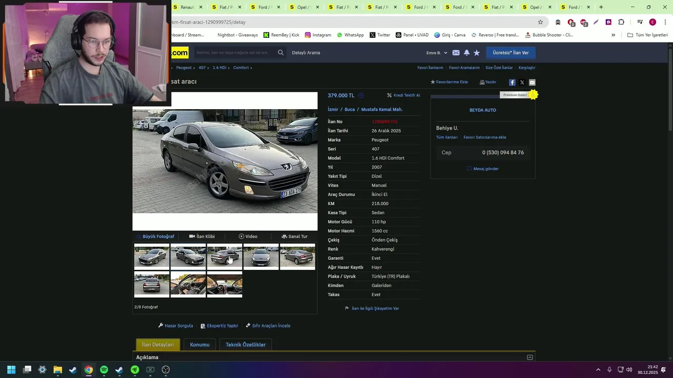Click the BEYDA AUTO store name
The width and height of the screenshot is (673, 378).
[x=483, y=110]
